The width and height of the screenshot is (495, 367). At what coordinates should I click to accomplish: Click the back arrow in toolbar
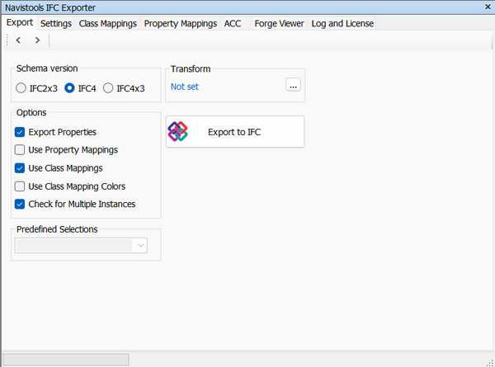[19, 40]
